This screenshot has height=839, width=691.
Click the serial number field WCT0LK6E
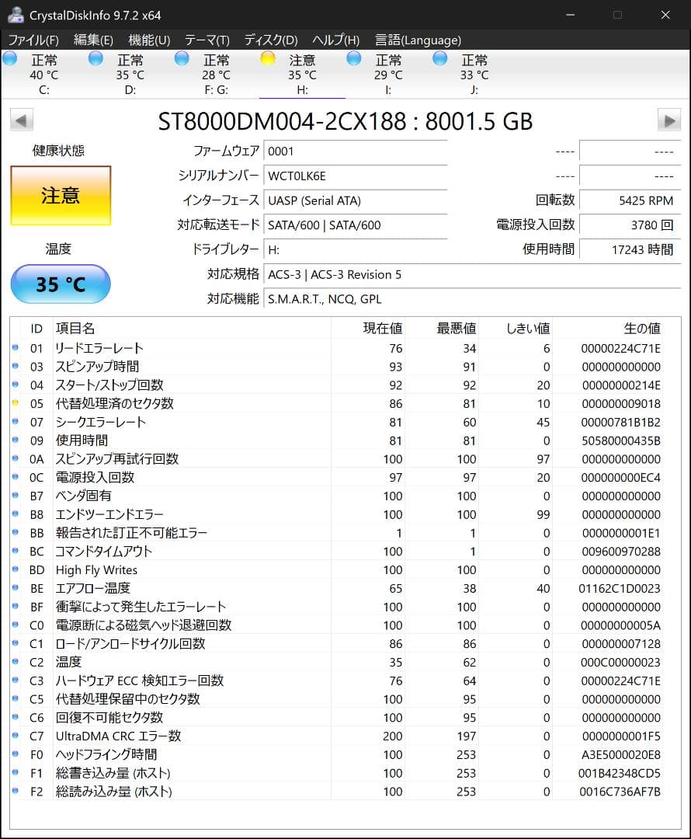(x=355, y=176)
